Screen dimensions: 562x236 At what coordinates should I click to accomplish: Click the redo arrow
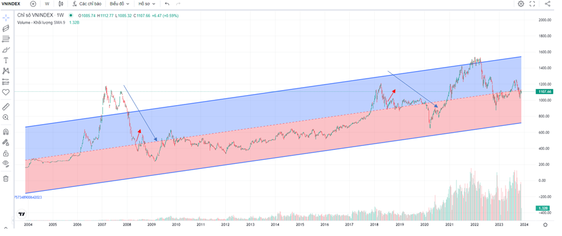178,3
